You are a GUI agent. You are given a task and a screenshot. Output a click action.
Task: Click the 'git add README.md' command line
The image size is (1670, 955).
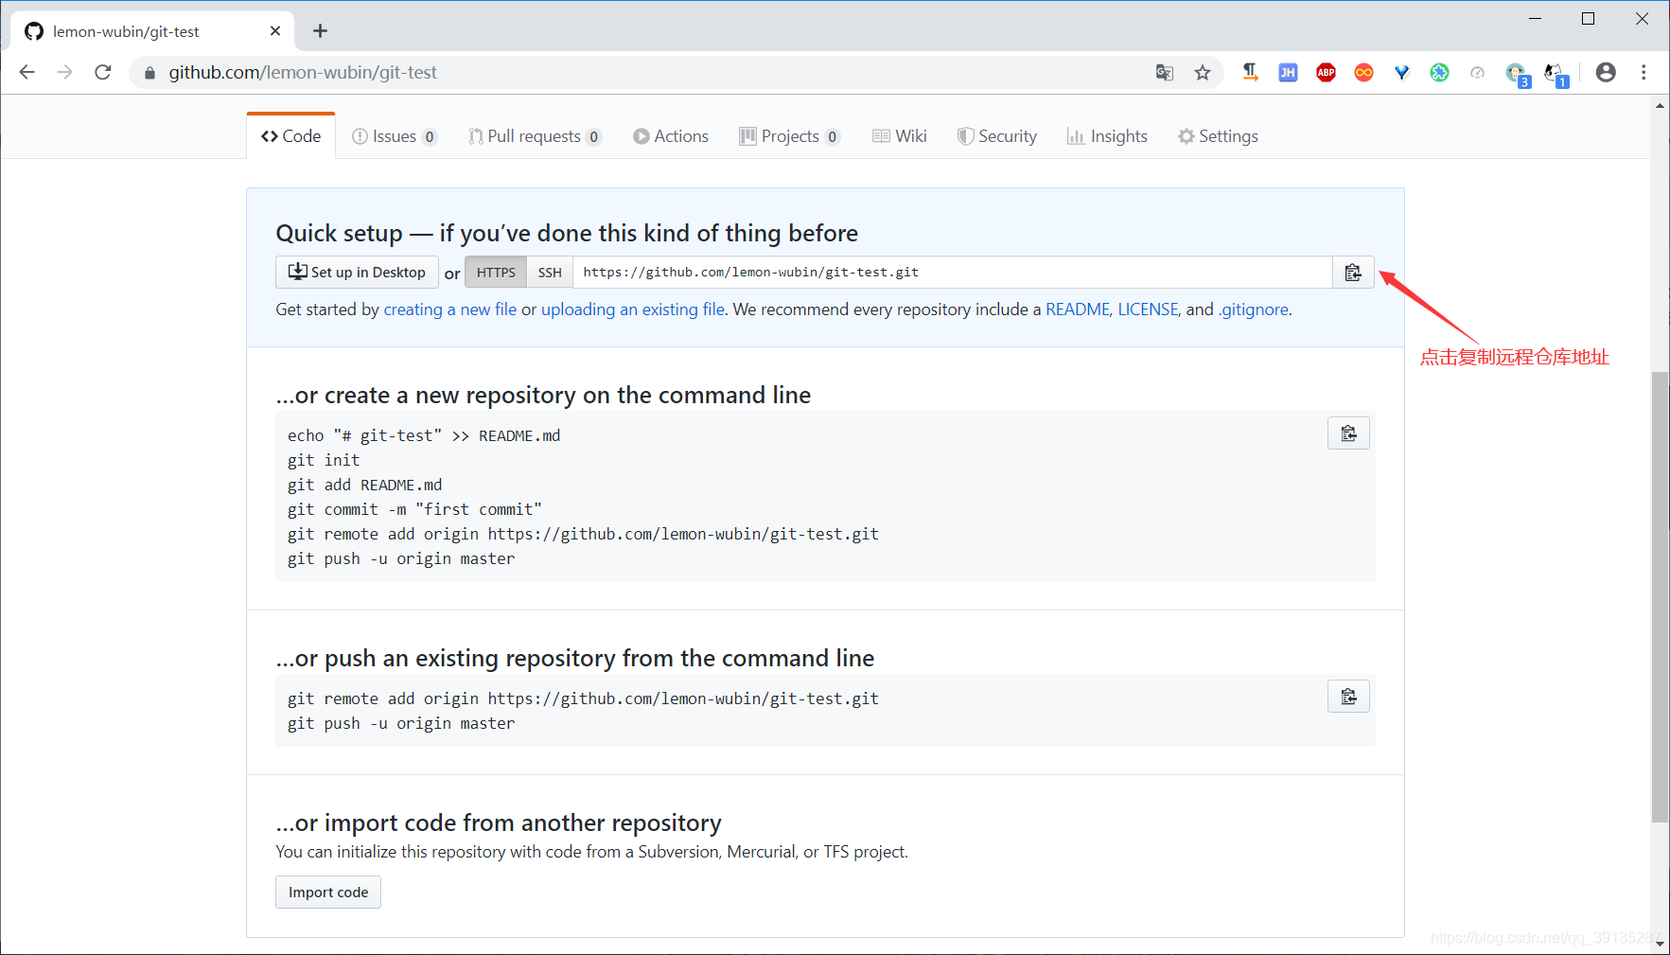(364, 485)
